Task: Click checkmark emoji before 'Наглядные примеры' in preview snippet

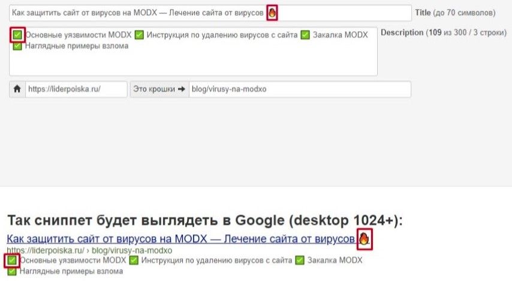Action: [12, 271]
